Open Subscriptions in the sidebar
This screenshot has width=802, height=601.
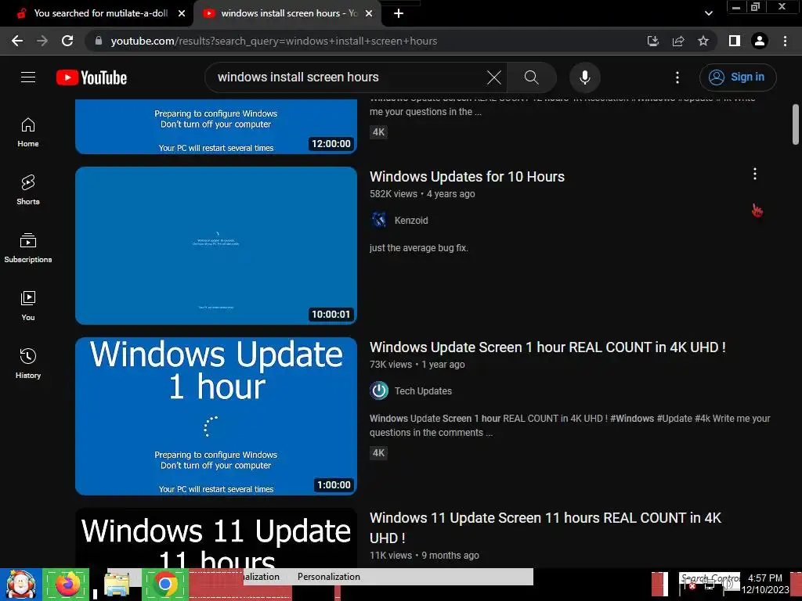(x=28, y=248)
